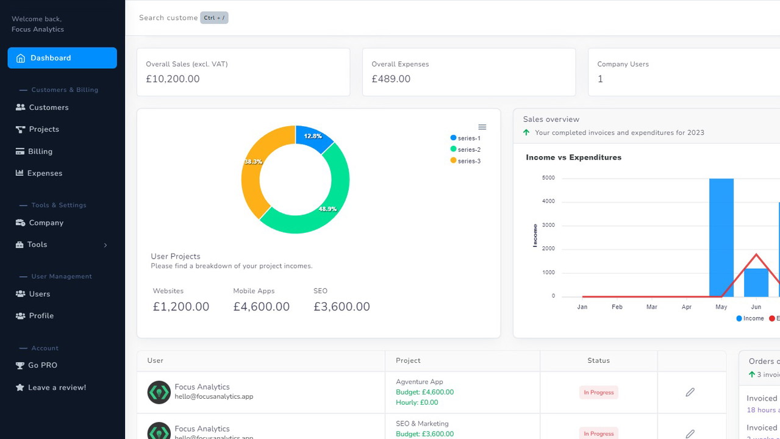Open the donut chart hamburger menu
This screenshot has height=439, width=780.
(x=482, y=127)
